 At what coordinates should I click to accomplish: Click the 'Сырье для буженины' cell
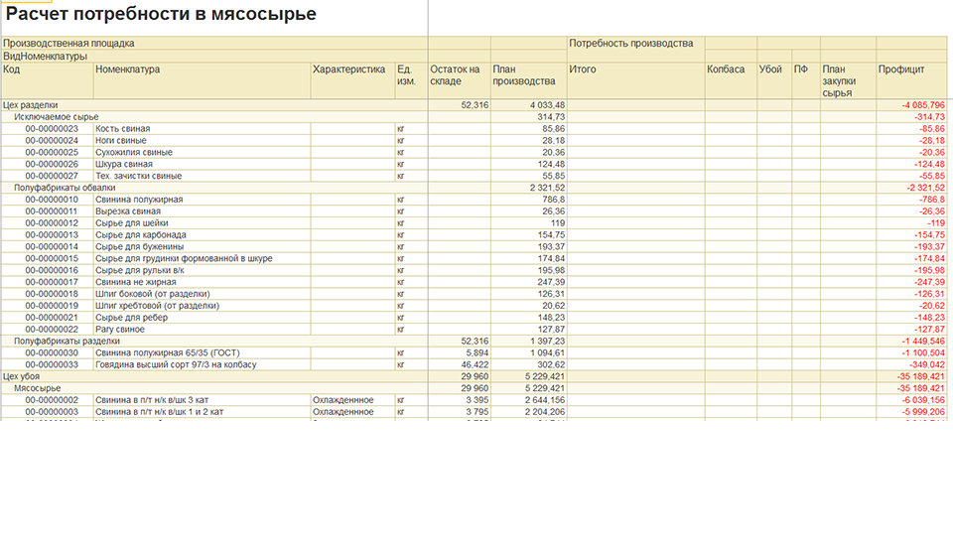(202, 246)
